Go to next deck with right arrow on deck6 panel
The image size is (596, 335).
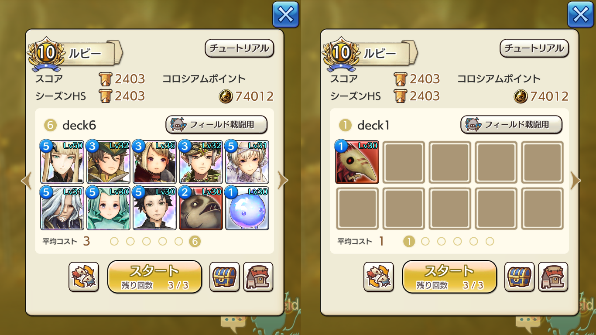[x=283, y=181]
